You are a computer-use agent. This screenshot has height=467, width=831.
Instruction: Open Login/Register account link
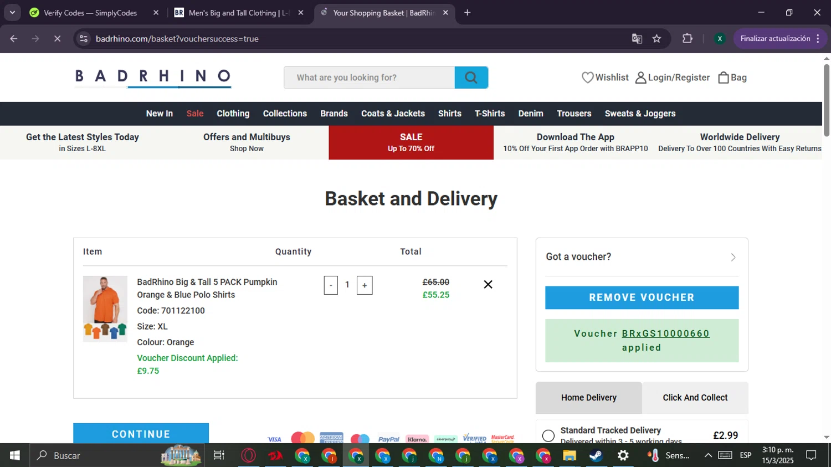(672, 78)
